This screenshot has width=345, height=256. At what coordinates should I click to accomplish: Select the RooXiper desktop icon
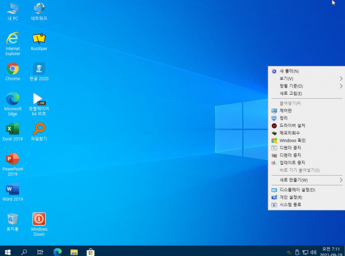(39, 42)
